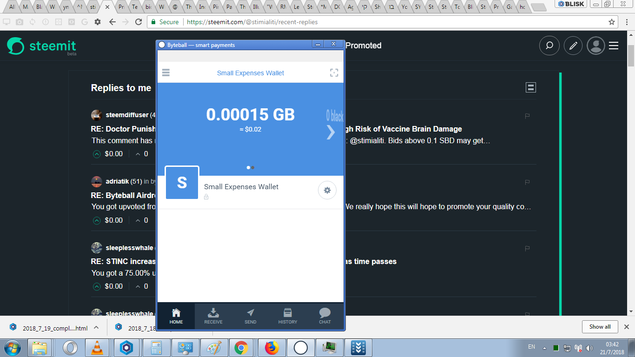
Task: Click the page scrollbar down arrow
Action: (x=631, y=311)
